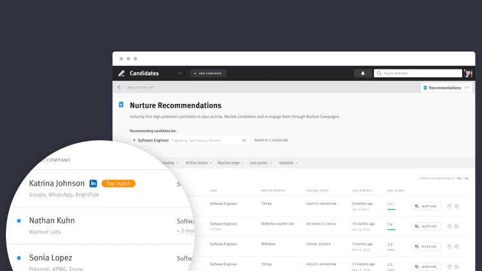Image resolution: width=482 pixels, height=271 pixels.
Task: Open the notifications bell
Action: (x=362, y=73)
